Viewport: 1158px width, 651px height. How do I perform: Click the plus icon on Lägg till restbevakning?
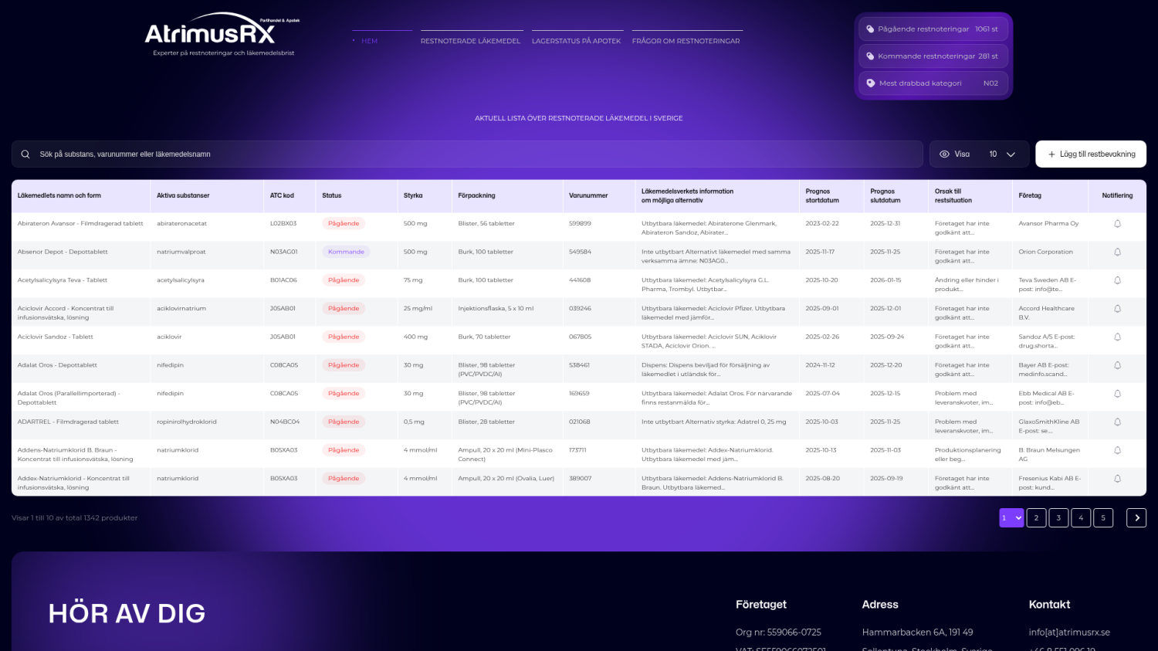pyautogui.click(x=1051, y=154)
